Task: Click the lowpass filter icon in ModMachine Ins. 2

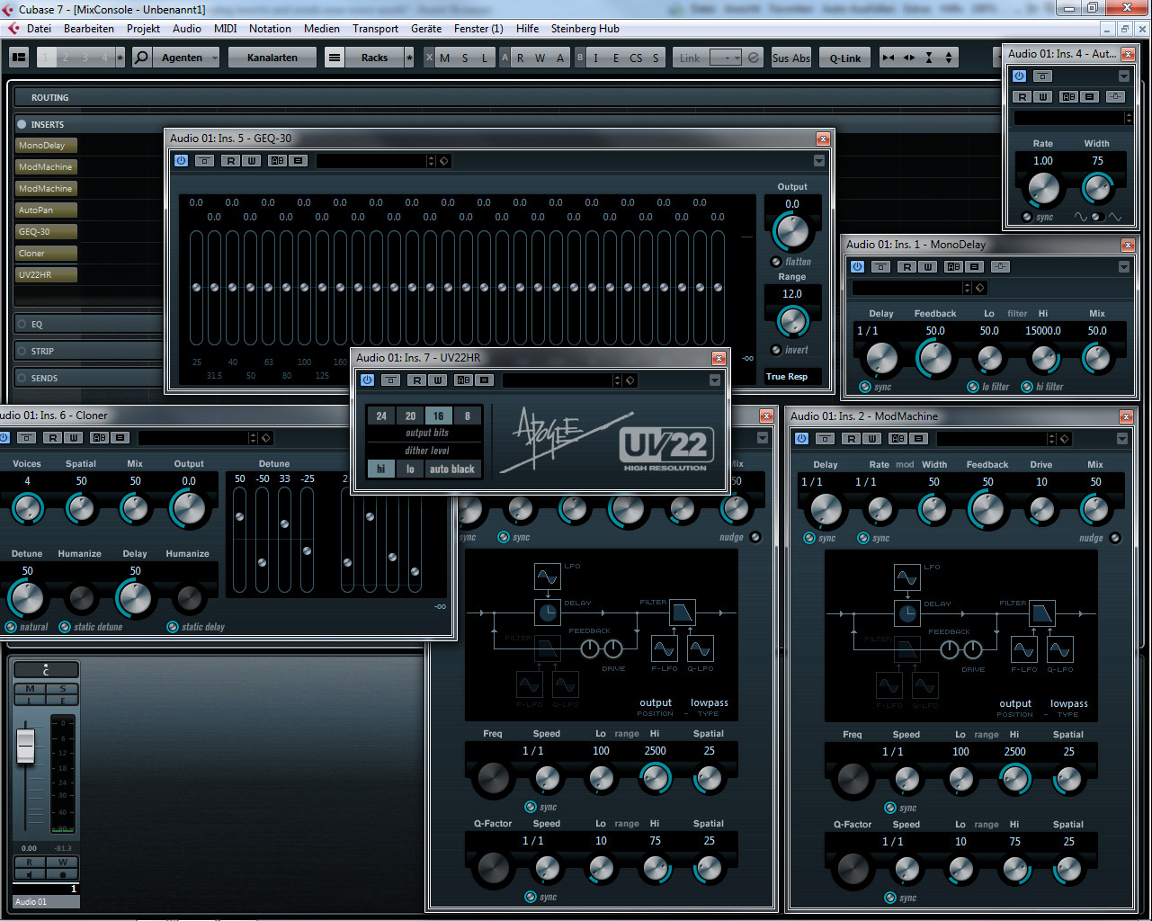Action: [1042, 614]
